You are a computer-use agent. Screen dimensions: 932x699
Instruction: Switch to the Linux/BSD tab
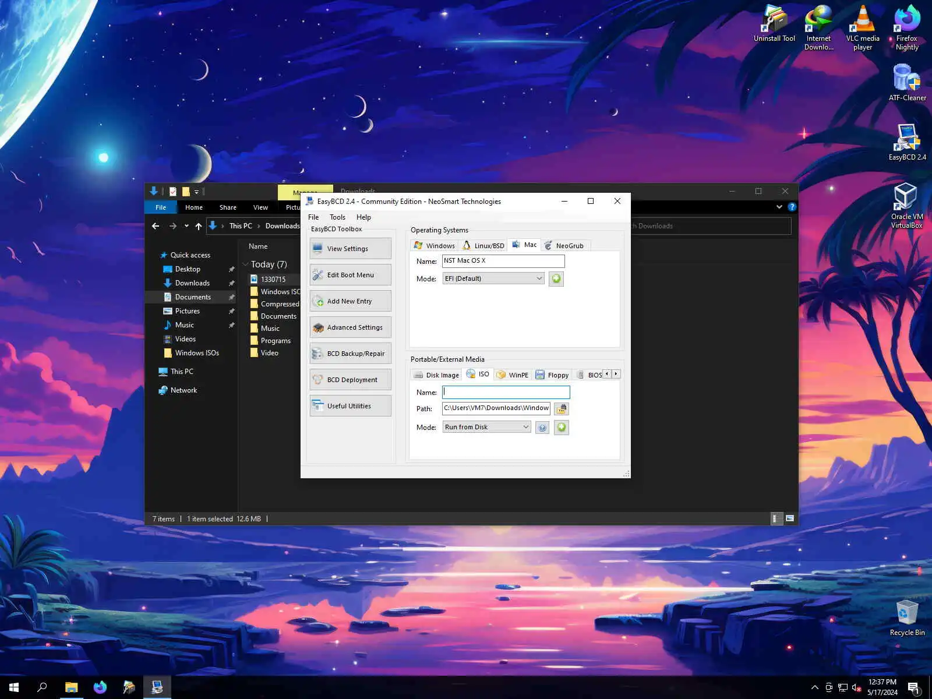(483, 246)
